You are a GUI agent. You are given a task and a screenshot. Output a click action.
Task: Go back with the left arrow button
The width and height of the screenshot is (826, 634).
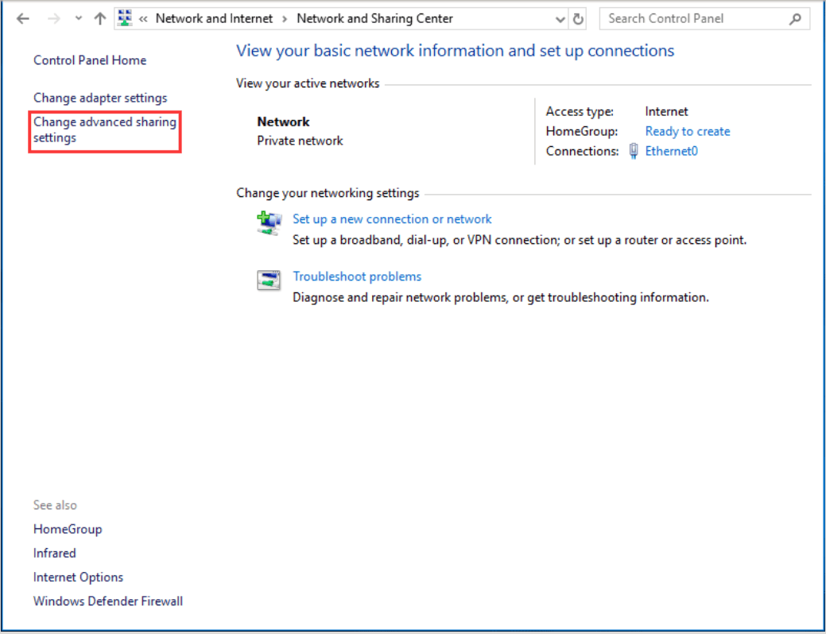pos(22,19)
